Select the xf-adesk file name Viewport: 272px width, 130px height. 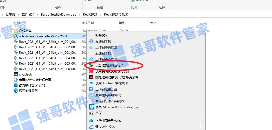[x=25, y=74]
